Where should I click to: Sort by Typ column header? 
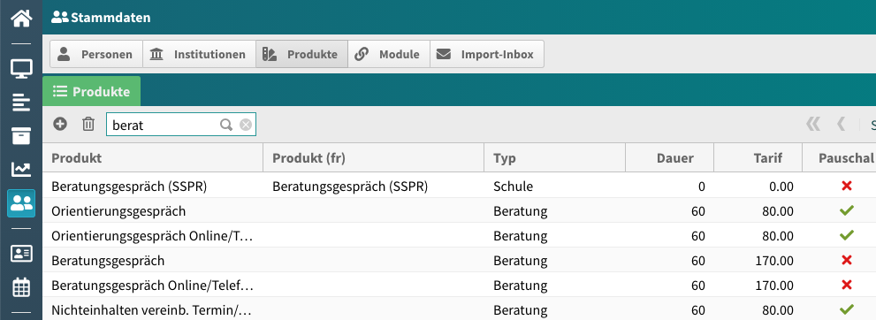(x=555, y=158)
